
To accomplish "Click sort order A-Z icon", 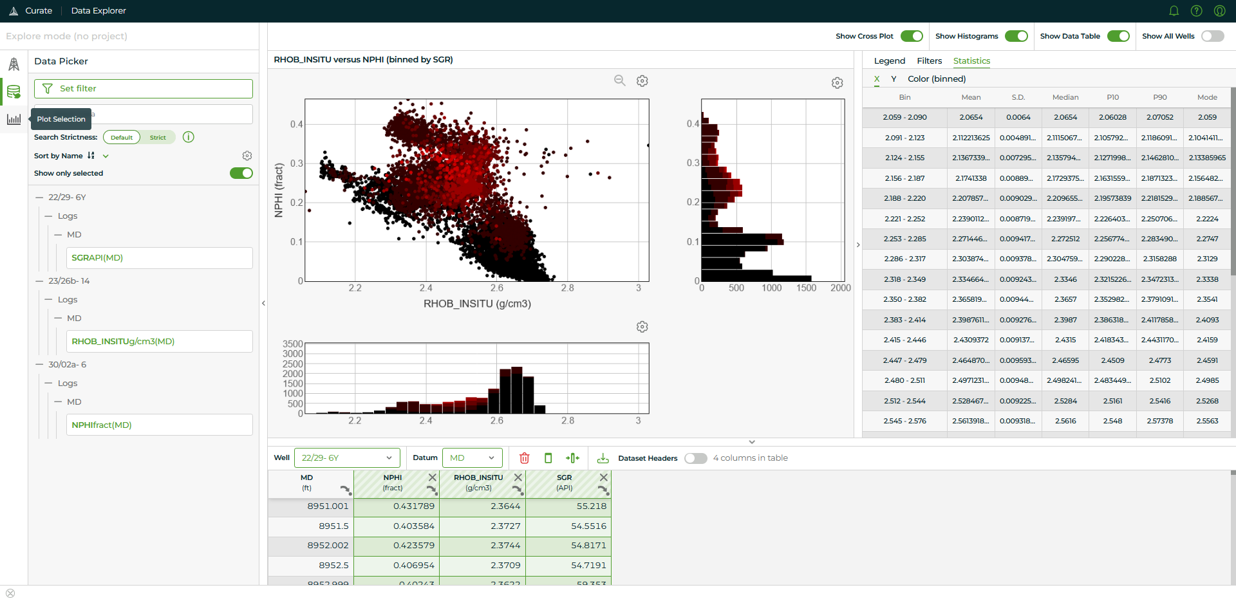I will (x=91, y=156).
